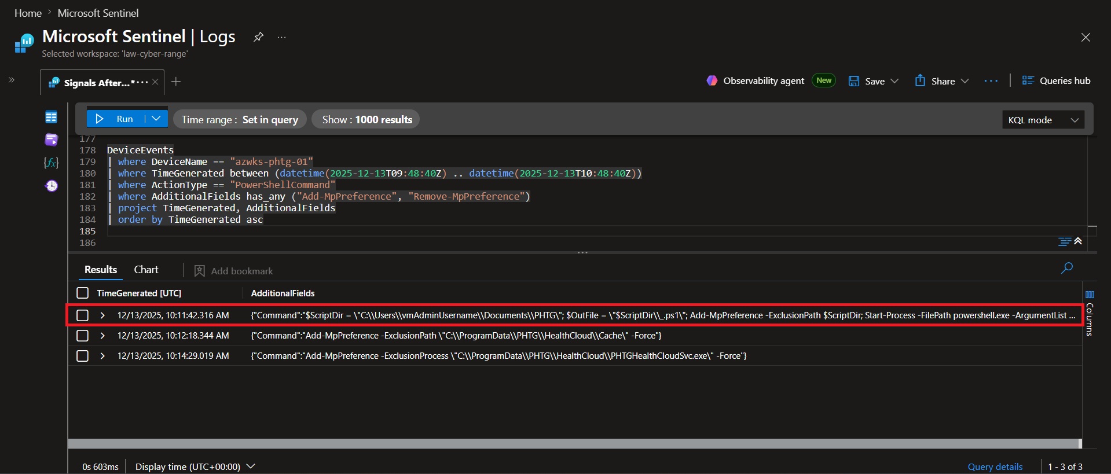This screenshot has width=1111, height=474.
Task: Click the Save disk icon
Action: [854, 81]
